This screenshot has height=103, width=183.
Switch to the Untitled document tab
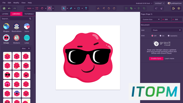pyautogui.click(x=158, y=3)
